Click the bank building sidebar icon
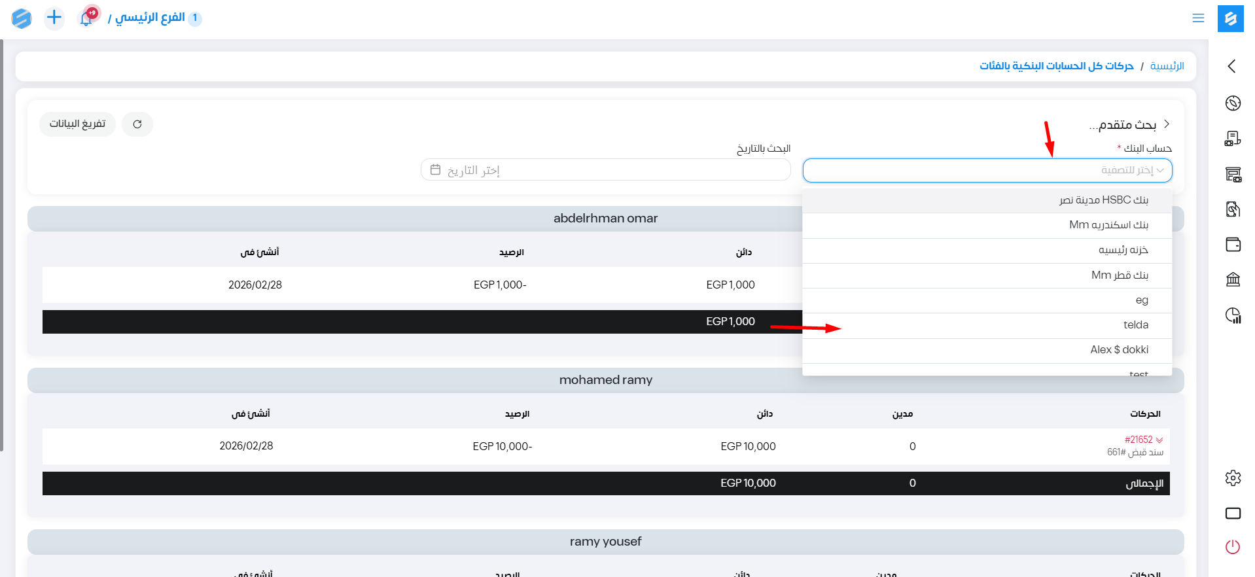1255x577 pixels. pyautogui.click(x=1233, y=280)
